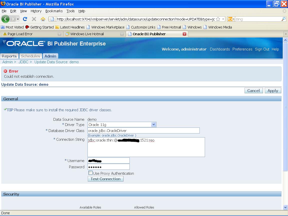This screenshot has width=288, height=216.
Task: Expand the Driver Type combo box arrow
Action: (x=154, y=124)
